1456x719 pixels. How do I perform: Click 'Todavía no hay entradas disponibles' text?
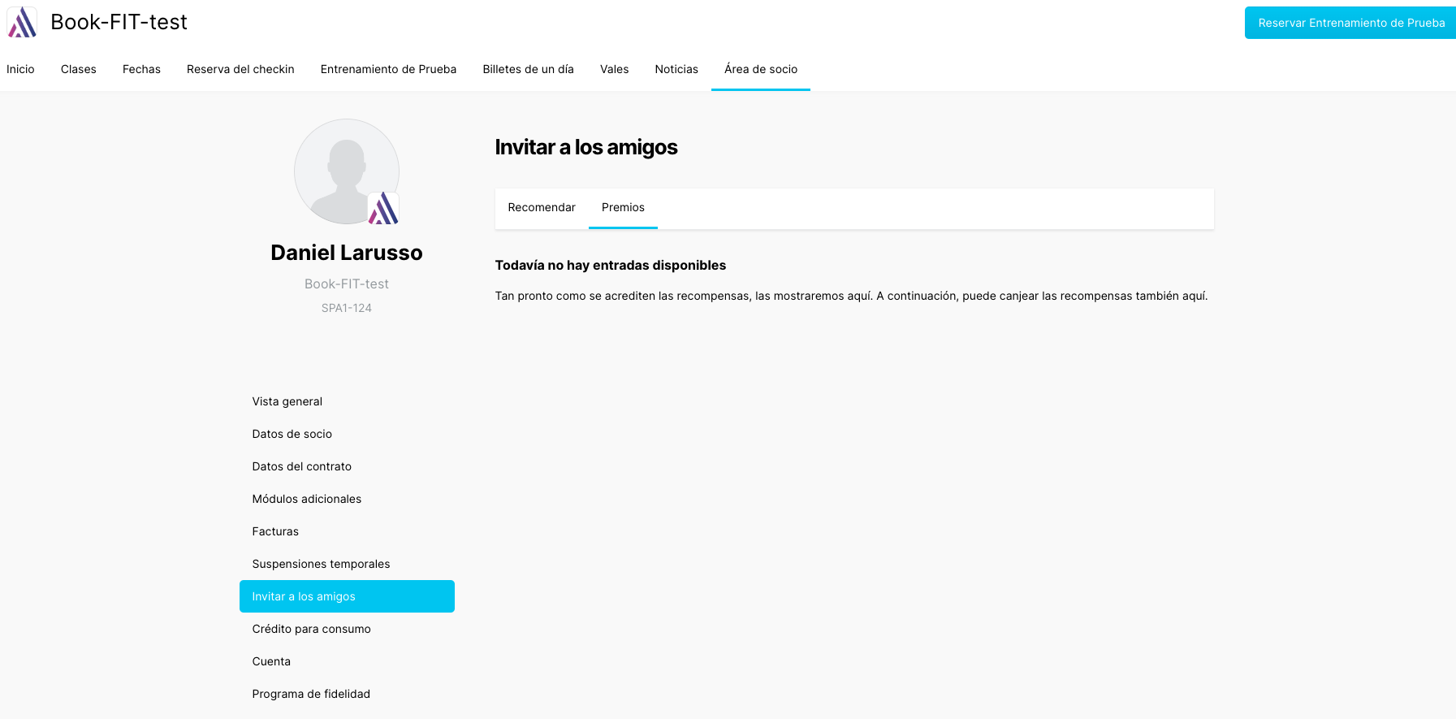(x=611, y=265)
